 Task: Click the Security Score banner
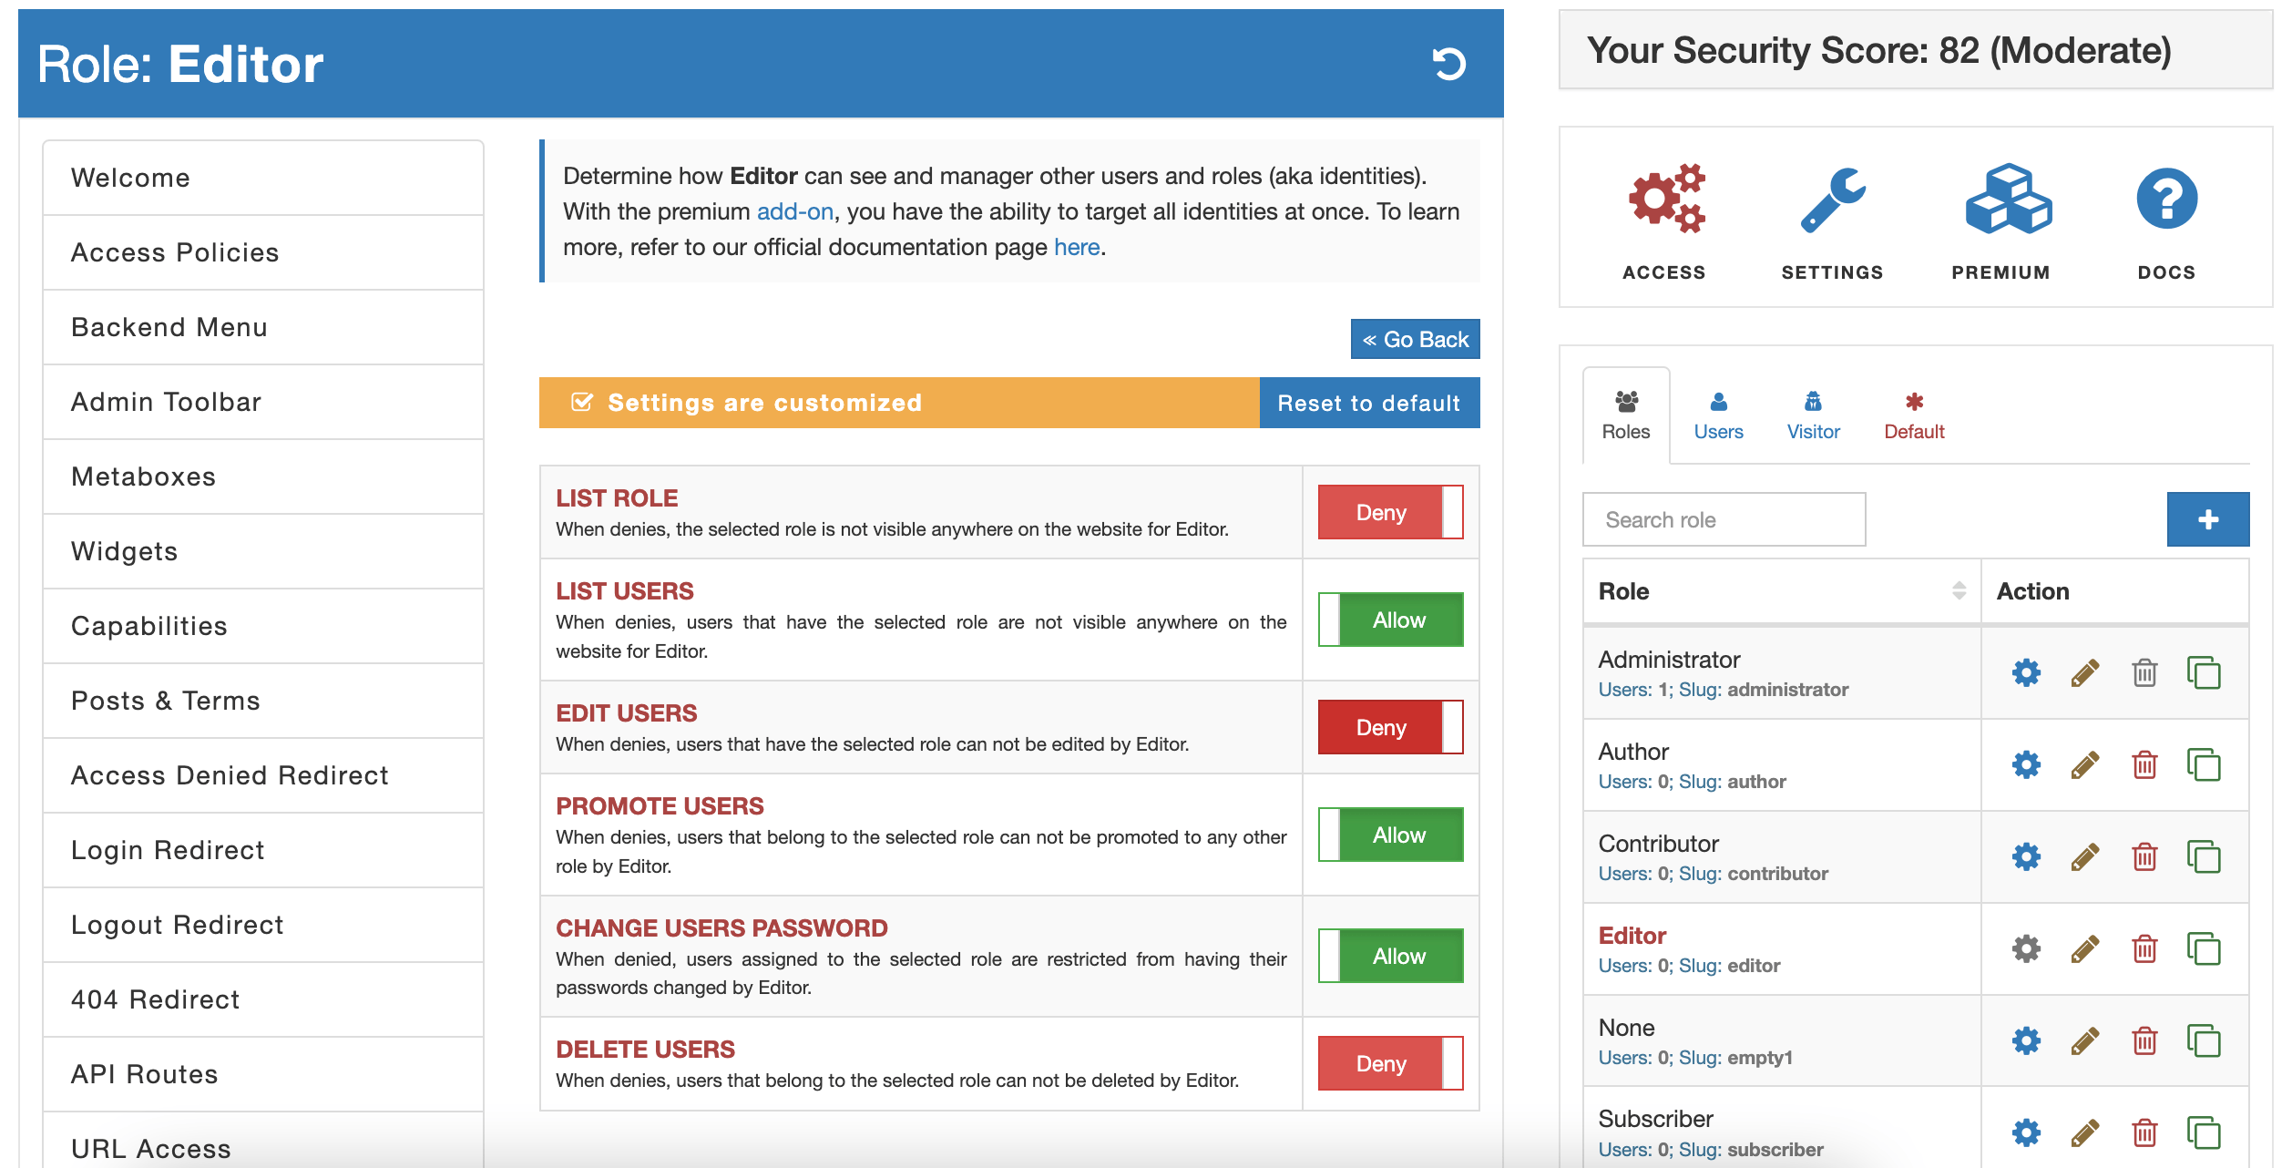[1915, 50]
